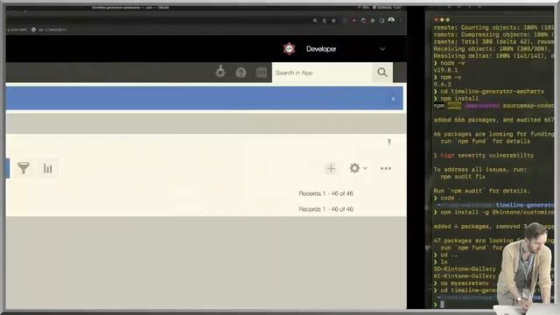Open the graph chart icon

tap(47, 168)
